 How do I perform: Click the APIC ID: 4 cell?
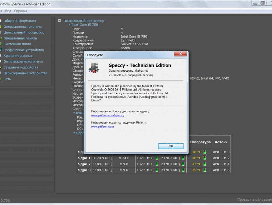click(x=221, y=164)
